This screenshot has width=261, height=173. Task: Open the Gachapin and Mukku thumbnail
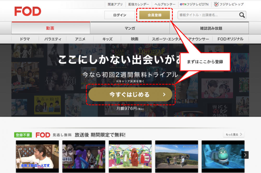130,156
